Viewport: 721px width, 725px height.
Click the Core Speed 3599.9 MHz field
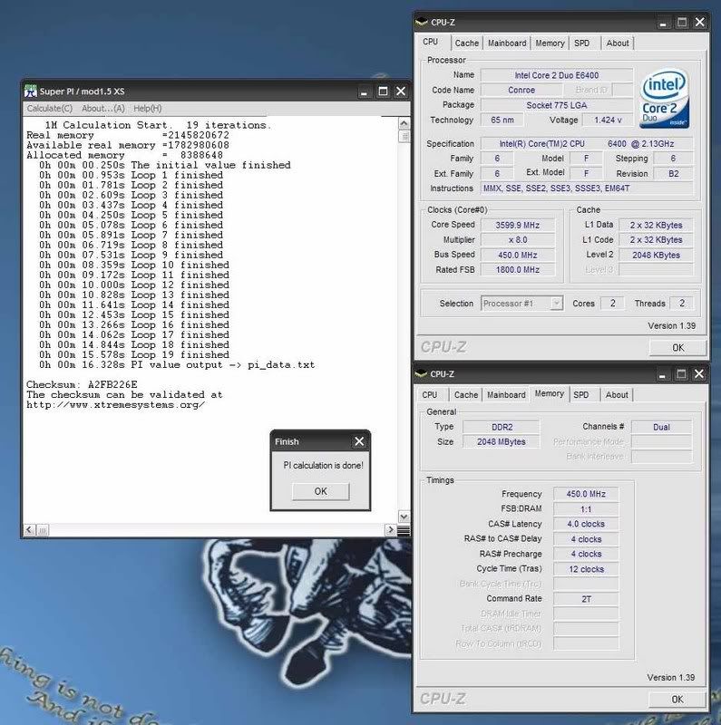517,225
